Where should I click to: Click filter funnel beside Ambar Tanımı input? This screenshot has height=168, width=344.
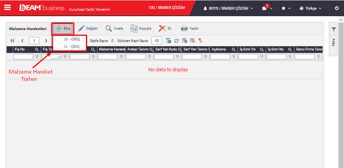(149, 57)
